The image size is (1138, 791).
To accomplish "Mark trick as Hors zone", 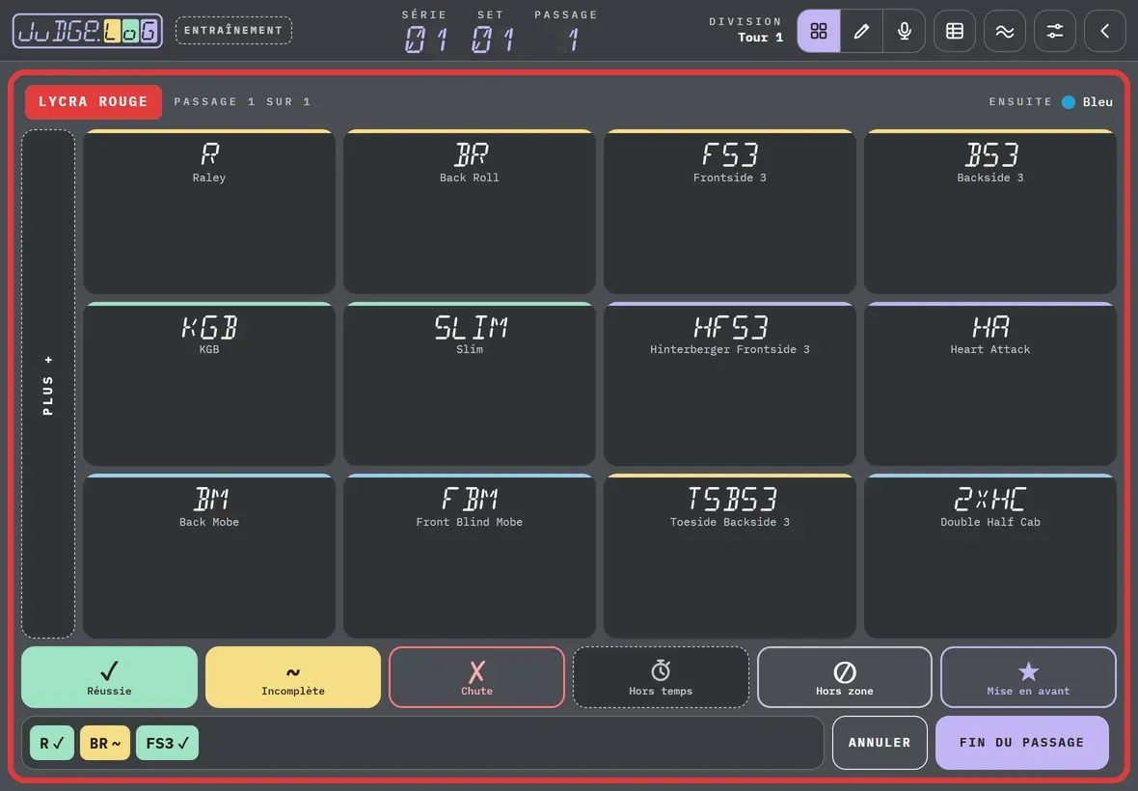I will point(844,677).
